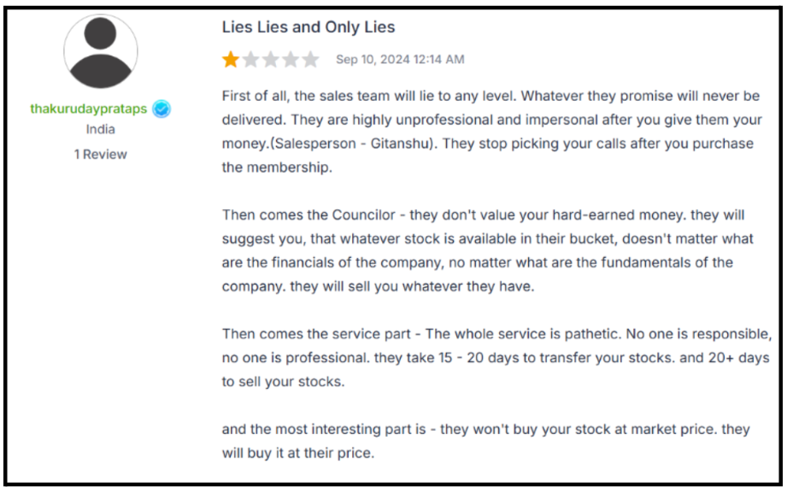Click the 1 Review counter link

tap(100, 154)
